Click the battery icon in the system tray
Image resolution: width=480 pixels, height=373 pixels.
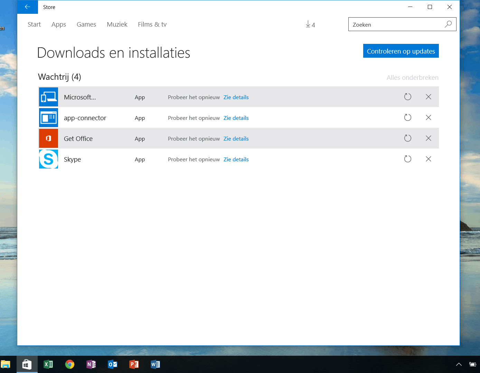point(472,364)
